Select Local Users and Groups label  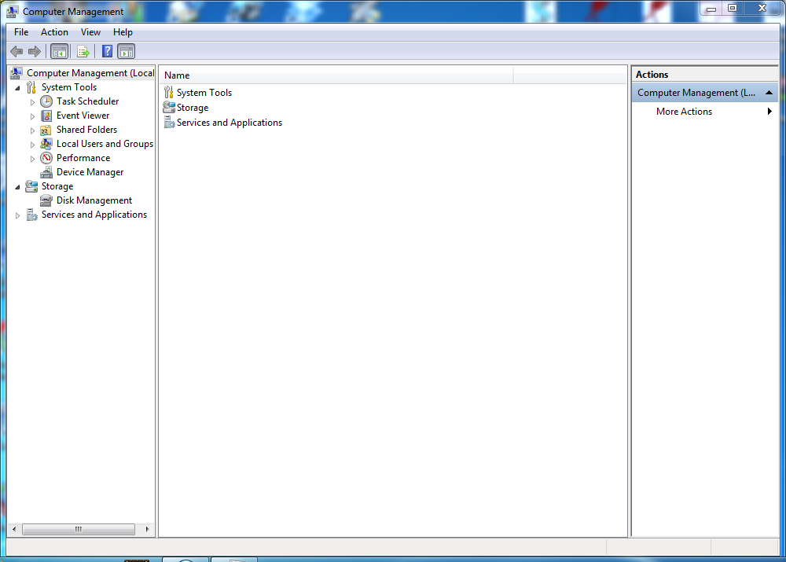(x=105, y=144)
